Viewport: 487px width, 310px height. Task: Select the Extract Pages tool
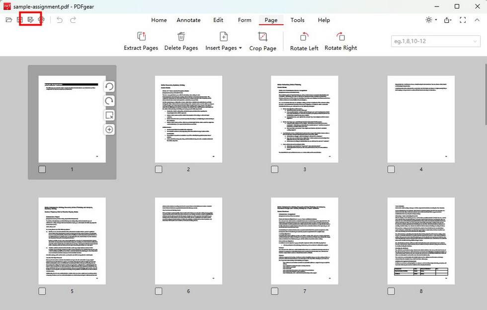[x=141, y=41]
